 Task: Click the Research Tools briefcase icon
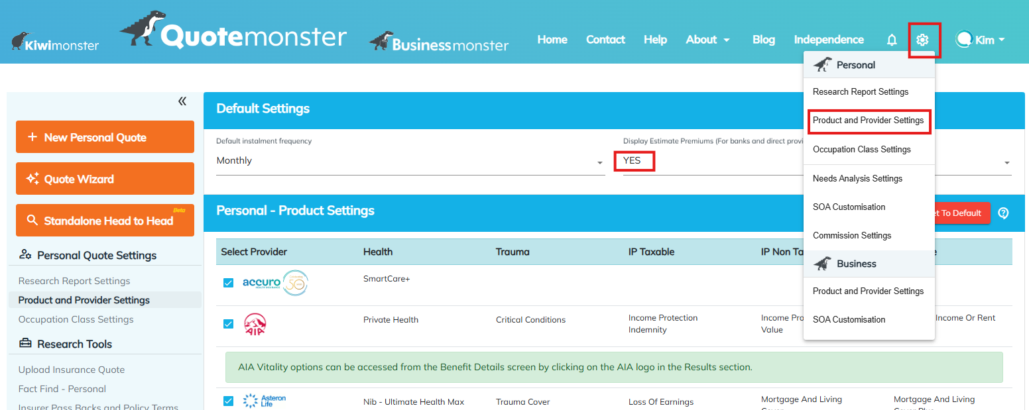[x=26, y=344]
